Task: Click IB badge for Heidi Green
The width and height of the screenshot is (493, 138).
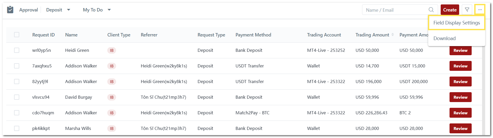Action: 112,51
